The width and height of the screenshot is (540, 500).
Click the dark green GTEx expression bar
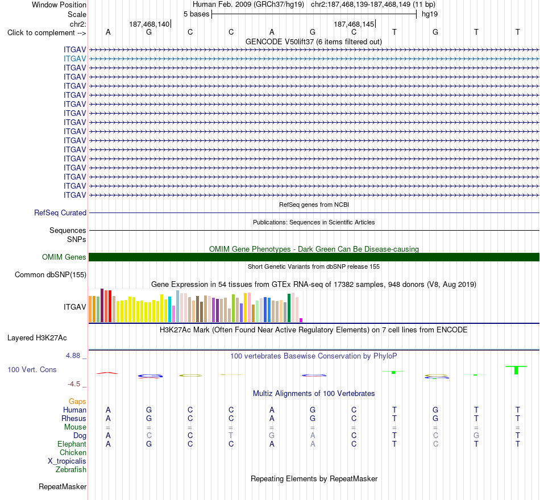tap(289, 308)
